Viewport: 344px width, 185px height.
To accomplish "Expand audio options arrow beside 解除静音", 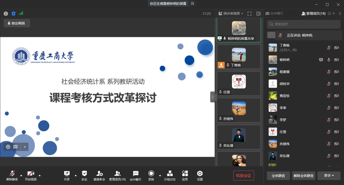I will pyautogui.click(x=21, y=175).
